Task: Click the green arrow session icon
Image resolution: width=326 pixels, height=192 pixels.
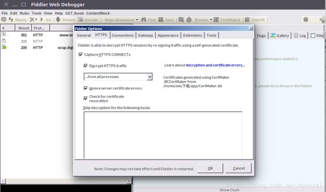Action: point(4,47)
